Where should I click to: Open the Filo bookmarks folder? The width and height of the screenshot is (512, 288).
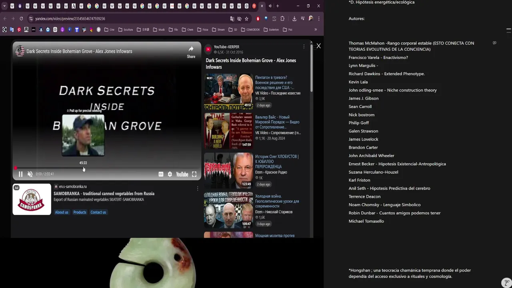[x=173, y=30]
